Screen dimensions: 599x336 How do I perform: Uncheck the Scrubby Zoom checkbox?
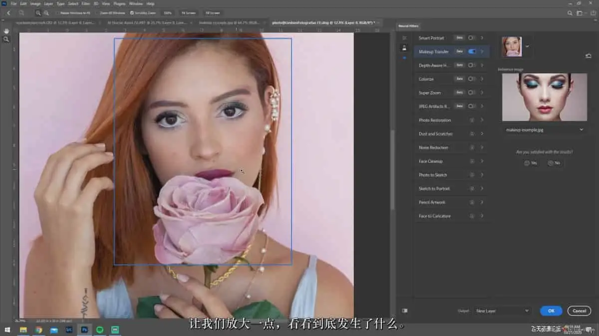coord(132,12)
